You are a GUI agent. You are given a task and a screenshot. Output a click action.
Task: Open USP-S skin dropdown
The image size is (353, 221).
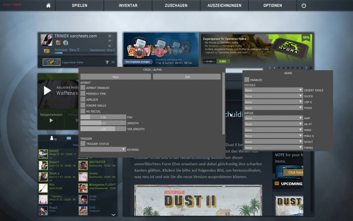point(274,102)
